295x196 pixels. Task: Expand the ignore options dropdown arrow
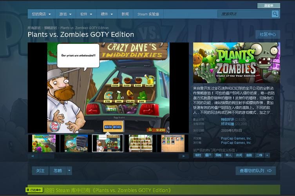(69, 171)
